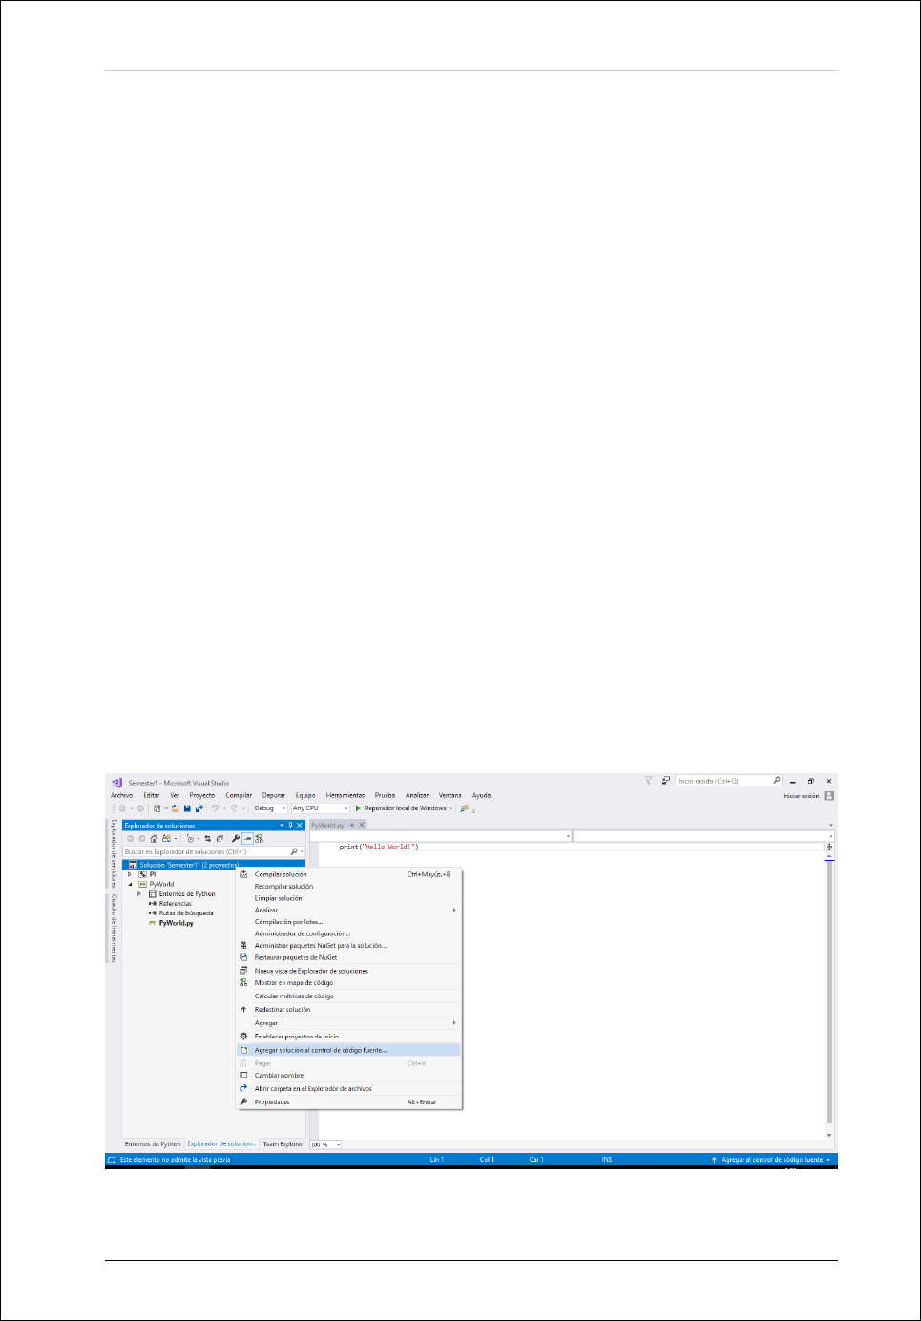
Task: Start Depurador local de Windows
Action: [401, 808]
